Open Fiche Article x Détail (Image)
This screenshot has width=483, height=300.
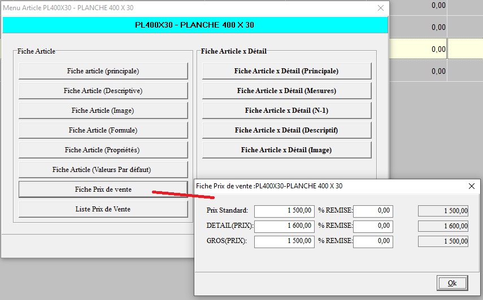point(286,150)
